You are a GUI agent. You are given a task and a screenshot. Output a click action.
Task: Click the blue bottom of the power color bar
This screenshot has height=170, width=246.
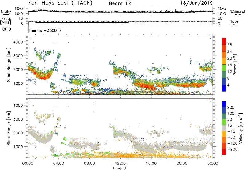(224, 88)
